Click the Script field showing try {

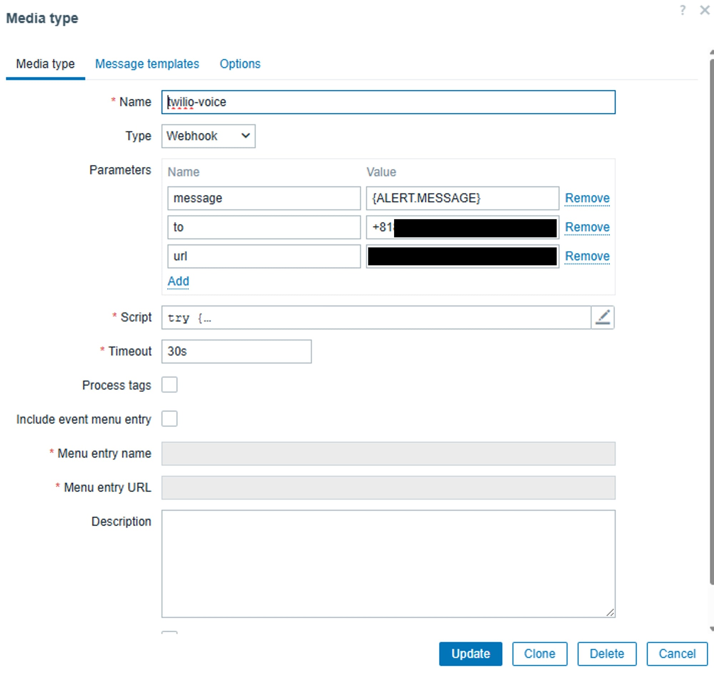click(376, 317)
